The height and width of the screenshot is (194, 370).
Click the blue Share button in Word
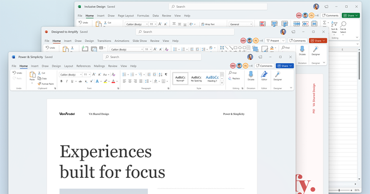[284, 66]
